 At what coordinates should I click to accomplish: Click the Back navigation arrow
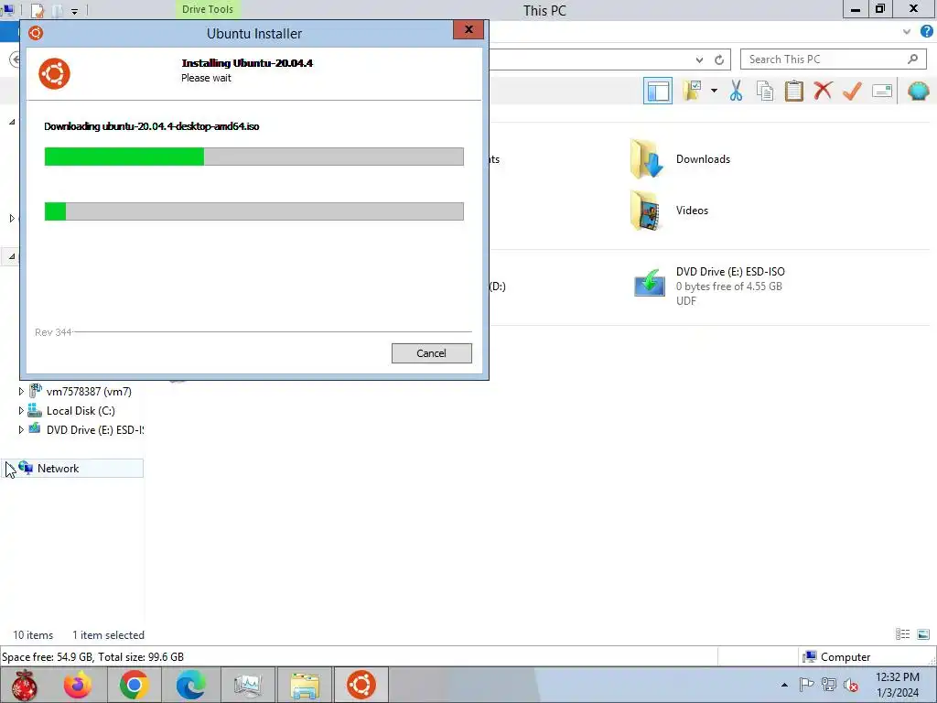[x=16, y=59]
